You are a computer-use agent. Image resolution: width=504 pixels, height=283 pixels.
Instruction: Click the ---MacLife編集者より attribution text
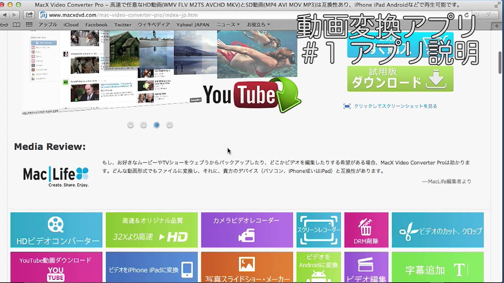(x=446, y=181)
